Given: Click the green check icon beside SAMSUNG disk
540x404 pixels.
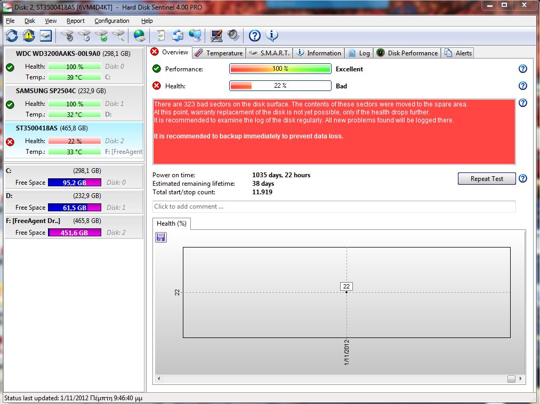Looking at the screenshot, I should point(10,104).
